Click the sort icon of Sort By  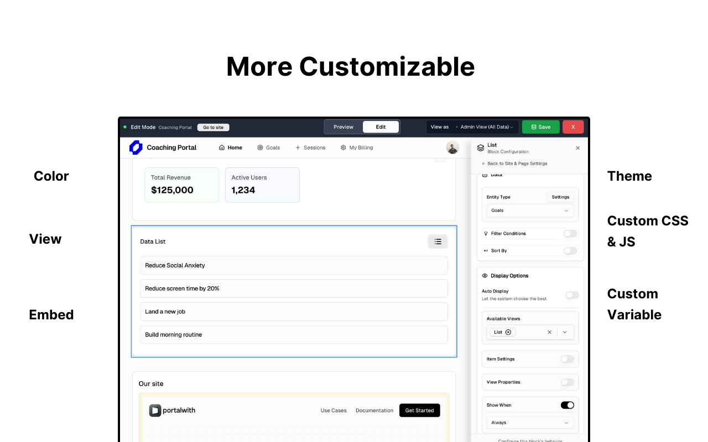pyautogui.click(x=486, y=251)
